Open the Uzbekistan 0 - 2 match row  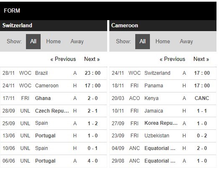click(163, 136)
